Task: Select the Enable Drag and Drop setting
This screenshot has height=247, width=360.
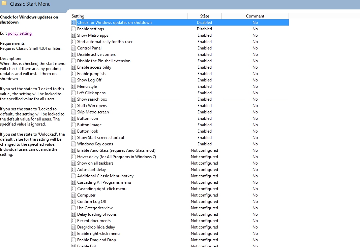Action: pos(96,240)
